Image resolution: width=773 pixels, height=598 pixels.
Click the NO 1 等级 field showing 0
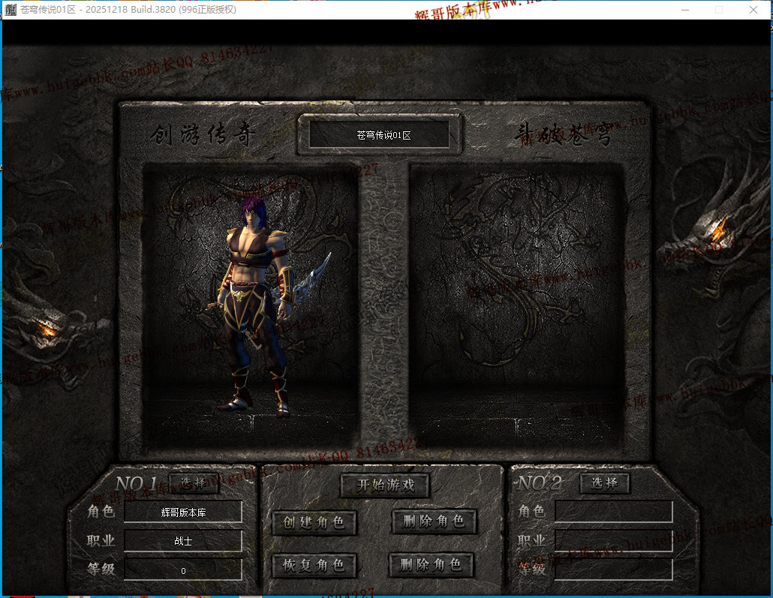183,570
